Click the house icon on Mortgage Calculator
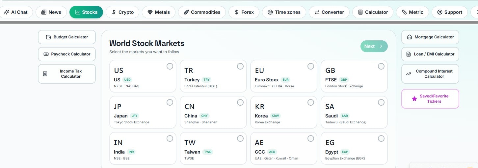Screen dimensions: 478x168 coord(410,37)
